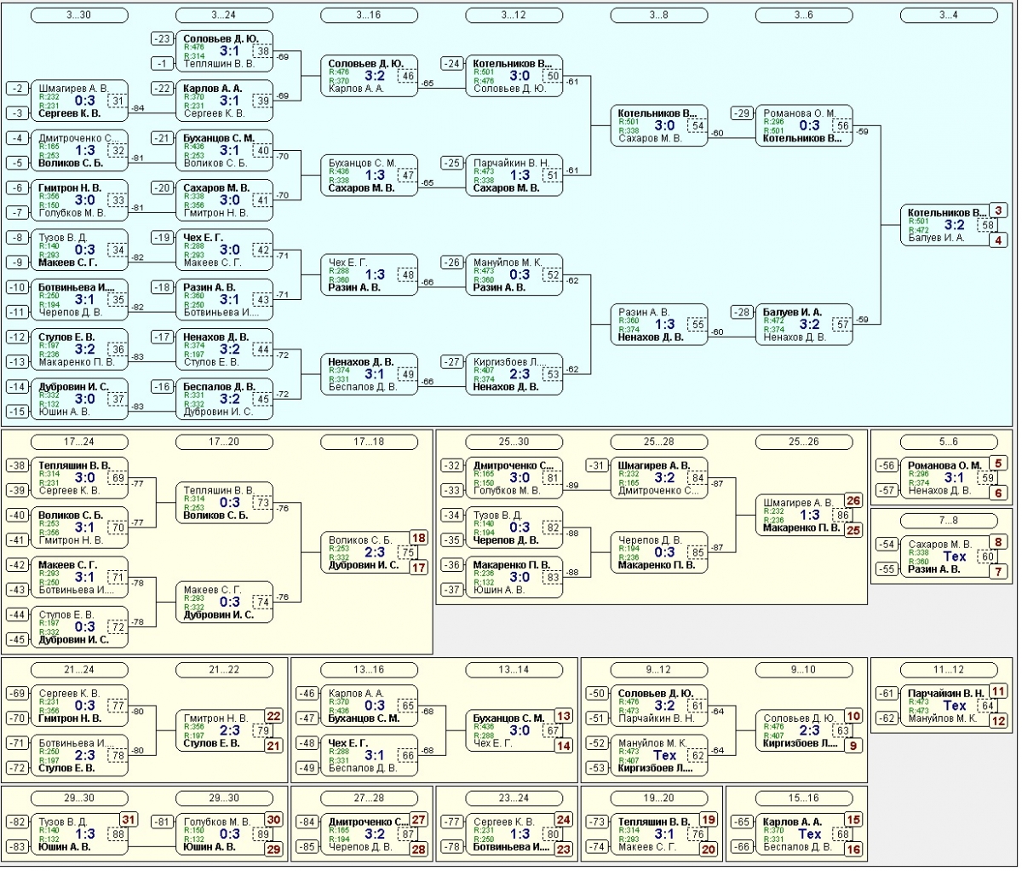Click match number box 75
1022x871 pixels.
point(407,552)
